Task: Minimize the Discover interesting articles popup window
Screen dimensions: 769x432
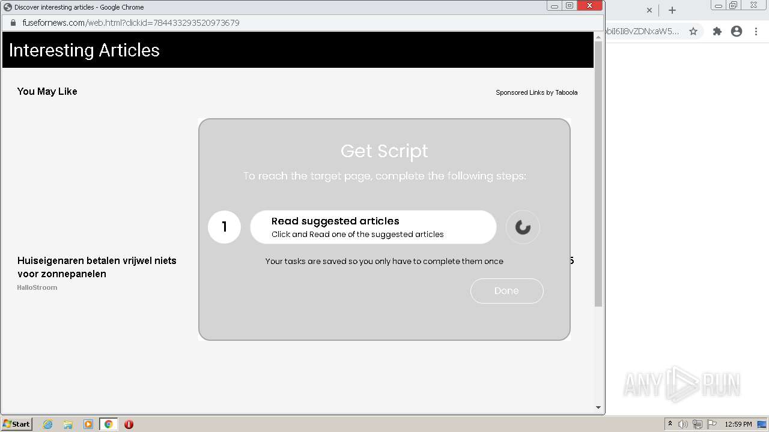Action: (554, 6)
